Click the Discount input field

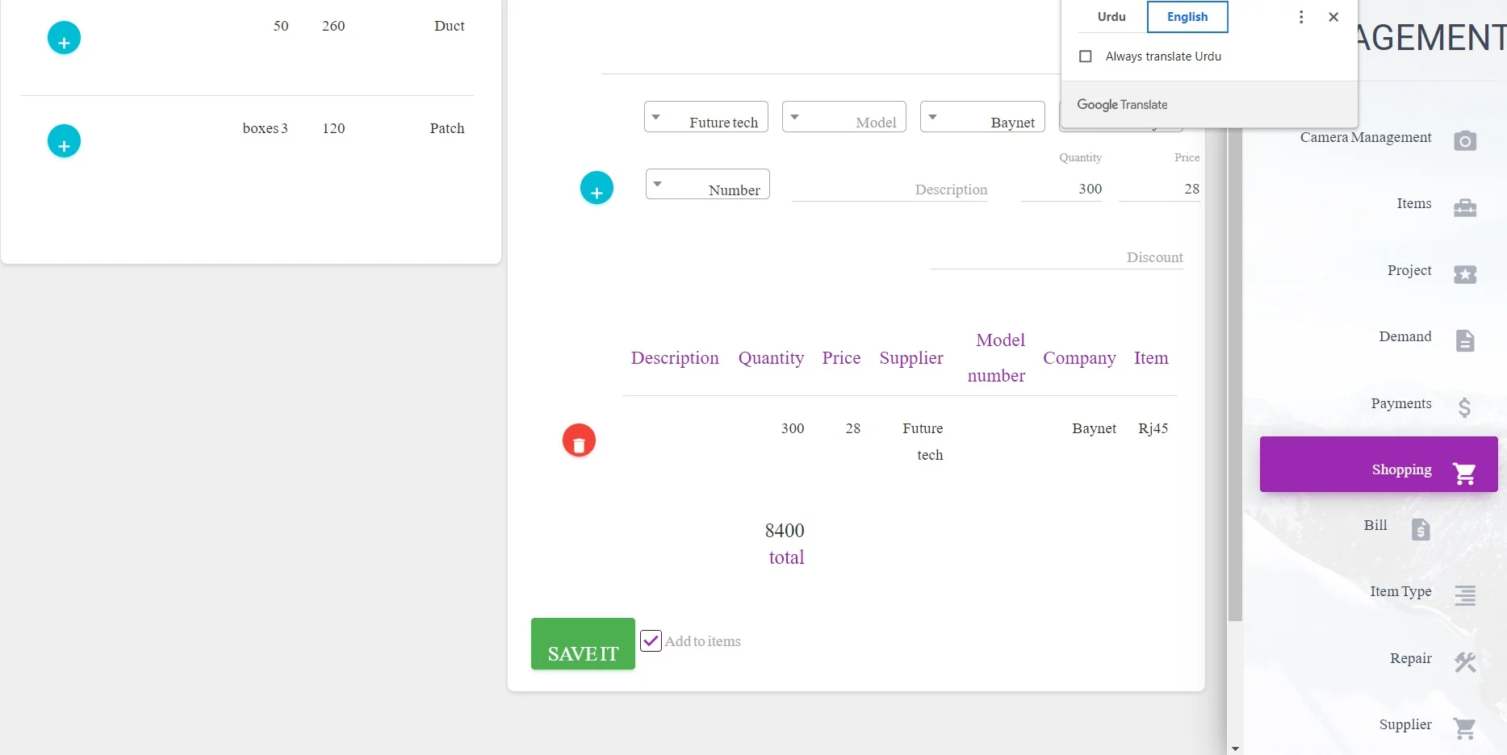[1056, 257]
